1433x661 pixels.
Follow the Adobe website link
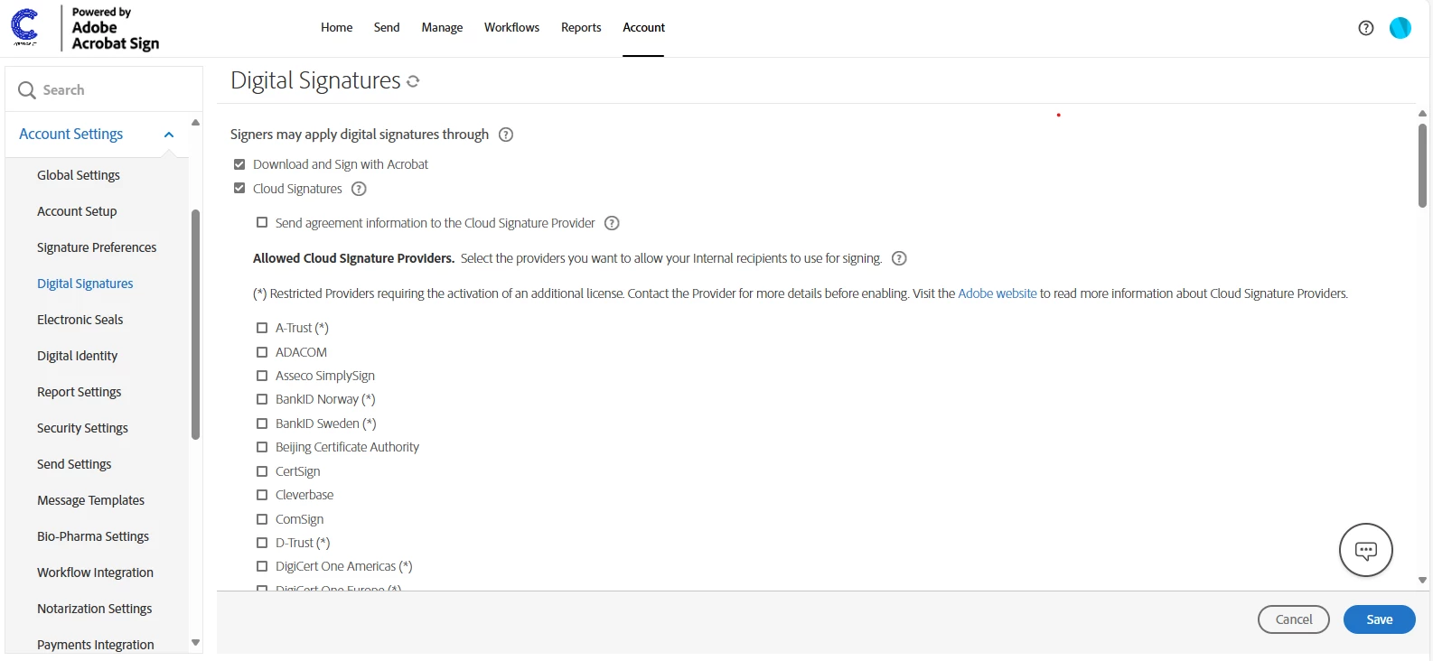point(997,293)
